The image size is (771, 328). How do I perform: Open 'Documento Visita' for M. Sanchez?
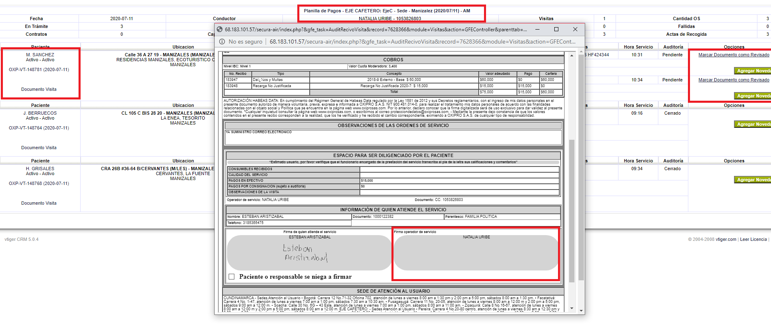[39, 89]
